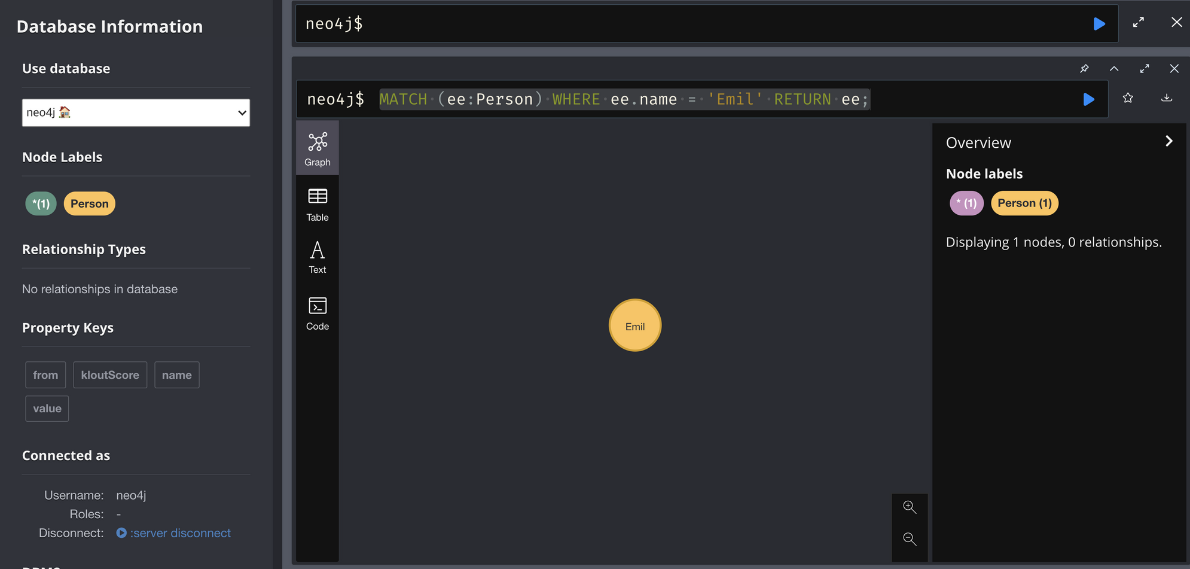
Task: Click the username value 'neo4j'
Action: coord(131,495)
